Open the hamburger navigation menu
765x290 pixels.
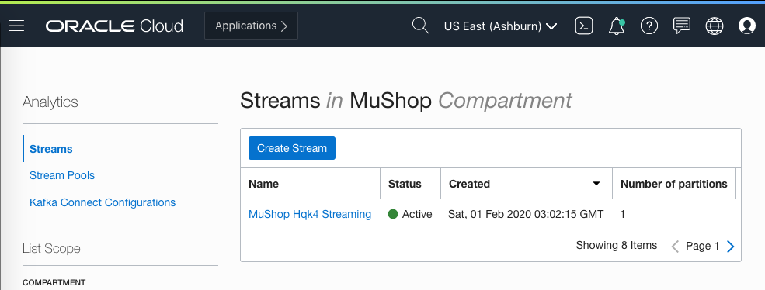16,26
